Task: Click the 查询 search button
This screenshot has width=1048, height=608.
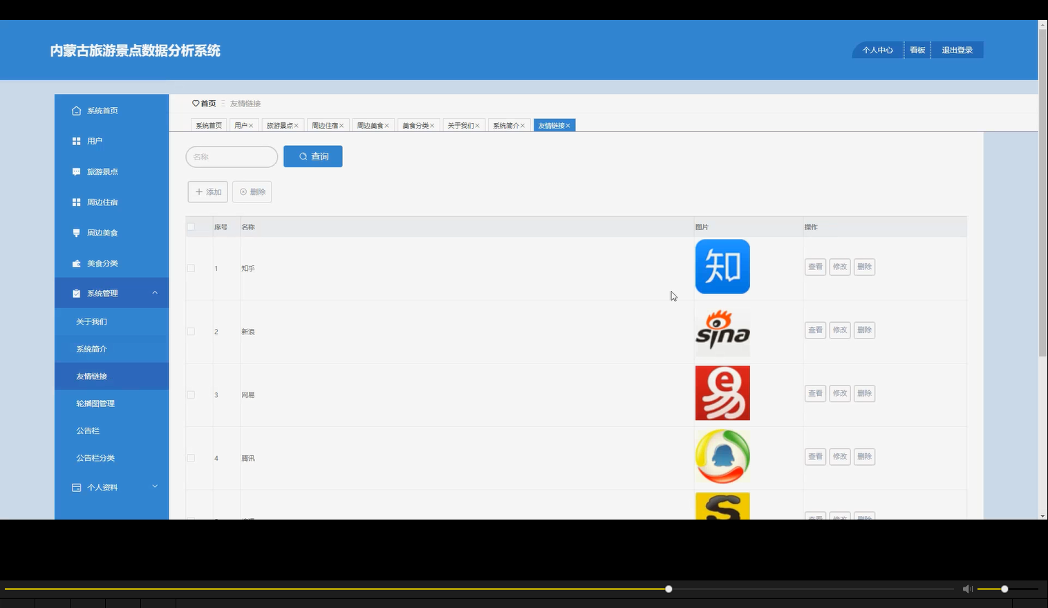Action: point(313,157)
